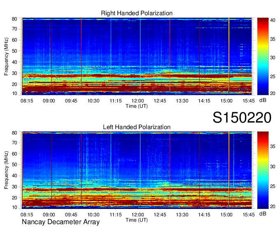Click the 11:15 tick label on the upper plot

tap(116, 101)
